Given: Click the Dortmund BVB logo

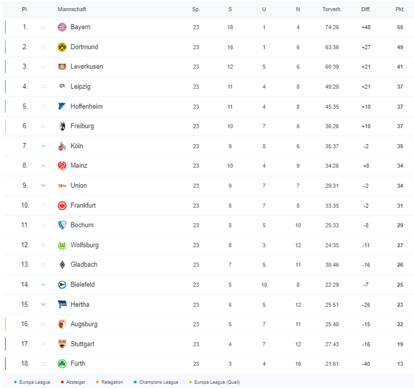Looking at the screenshot, I should pyautogui.click(x=62, y=47).
